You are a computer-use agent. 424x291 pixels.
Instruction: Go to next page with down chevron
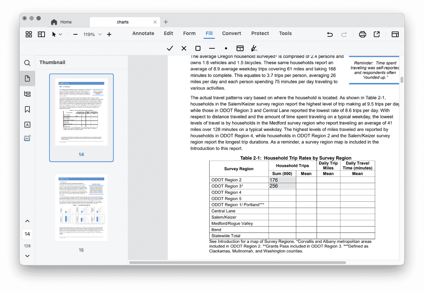pos(27,256)
